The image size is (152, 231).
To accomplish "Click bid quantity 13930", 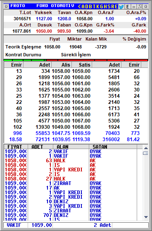I will (43, 127).
